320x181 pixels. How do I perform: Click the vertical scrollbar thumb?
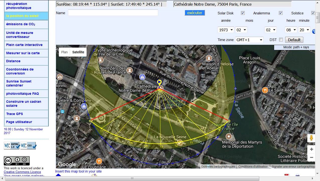pos(318,18)
